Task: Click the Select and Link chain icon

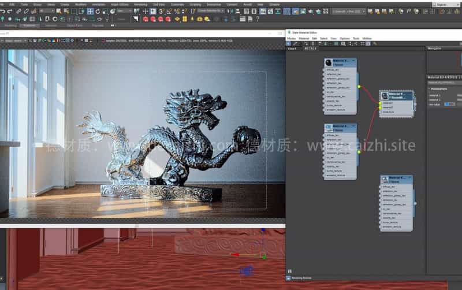Action: click(19, 11)
